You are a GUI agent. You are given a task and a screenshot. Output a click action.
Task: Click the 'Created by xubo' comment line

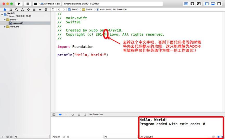(x=90, y=30)
